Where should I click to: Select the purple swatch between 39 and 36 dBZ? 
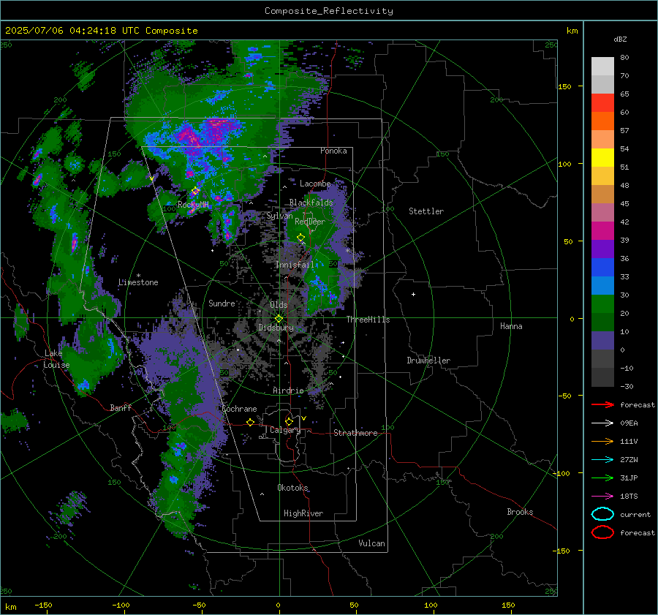[602, 249]
